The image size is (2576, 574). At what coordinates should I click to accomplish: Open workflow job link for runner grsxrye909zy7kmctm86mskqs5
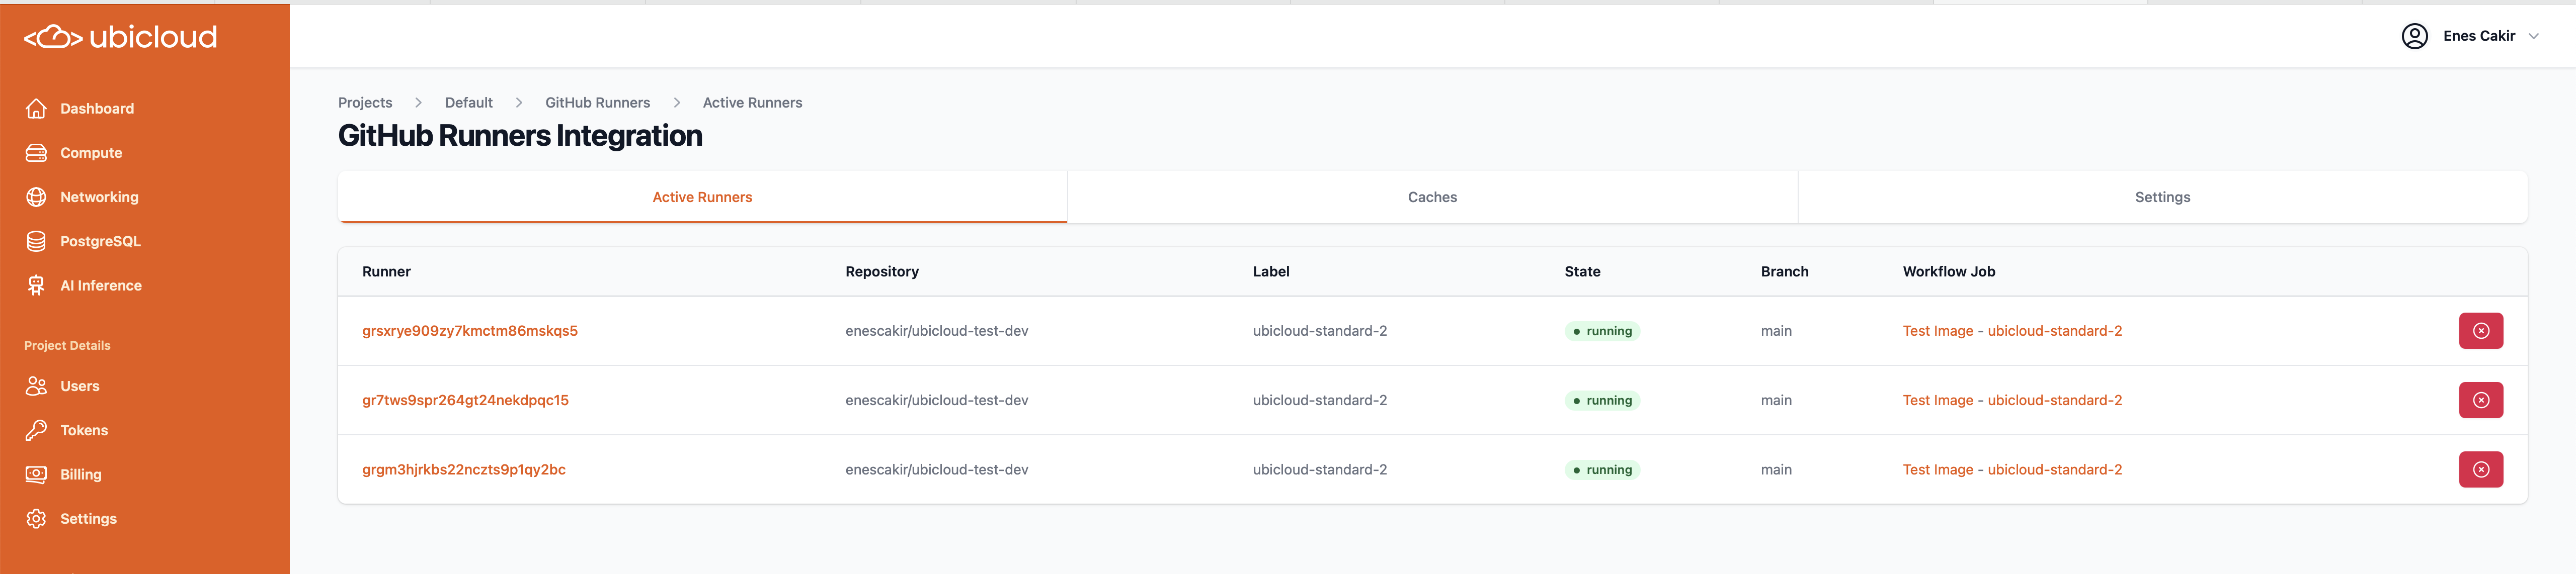(2012, 330)
